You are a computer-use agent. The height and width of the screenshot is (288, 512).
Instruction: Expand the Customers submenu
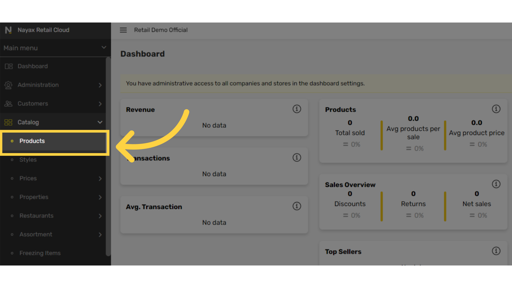coord(100,104)
